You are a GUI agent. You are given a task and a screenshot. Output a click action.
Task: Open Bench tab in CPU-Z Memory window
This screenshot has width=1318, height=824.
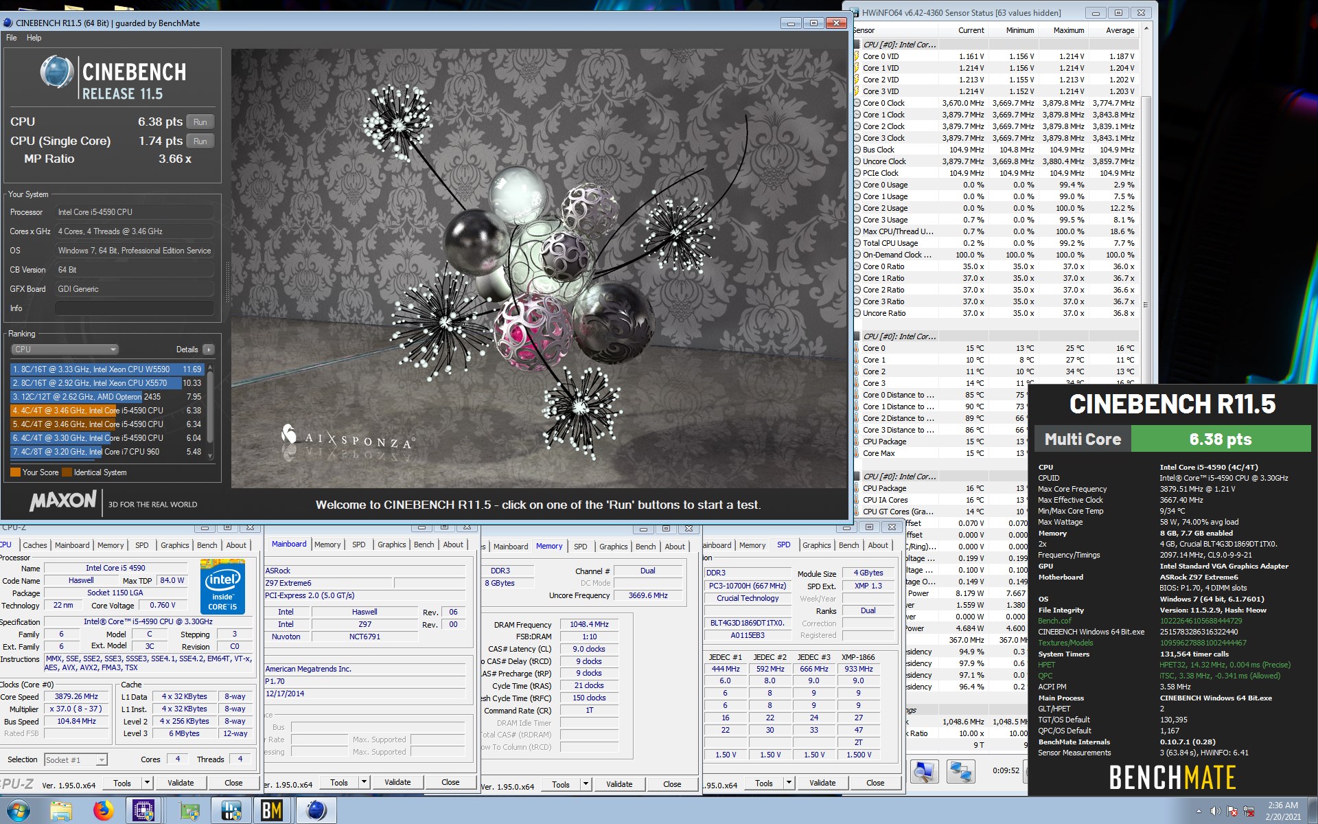coord(645,547)
